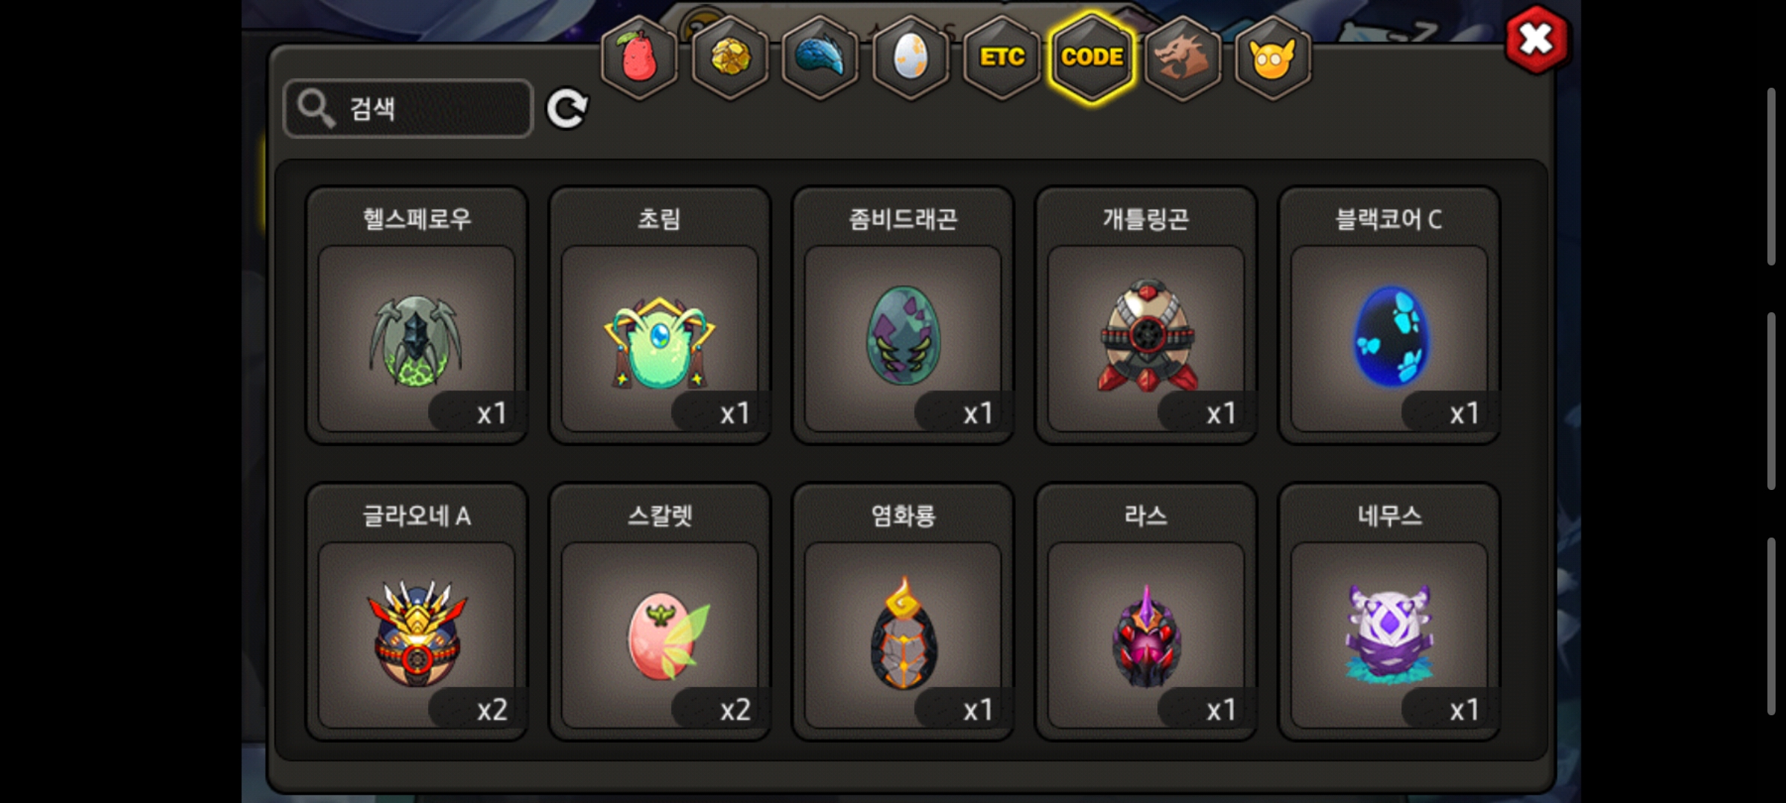The width and height of the screenshot is (1786, 803).
Task: Switch to the blue dragon scale tab
Action: [x=820, y=58]
